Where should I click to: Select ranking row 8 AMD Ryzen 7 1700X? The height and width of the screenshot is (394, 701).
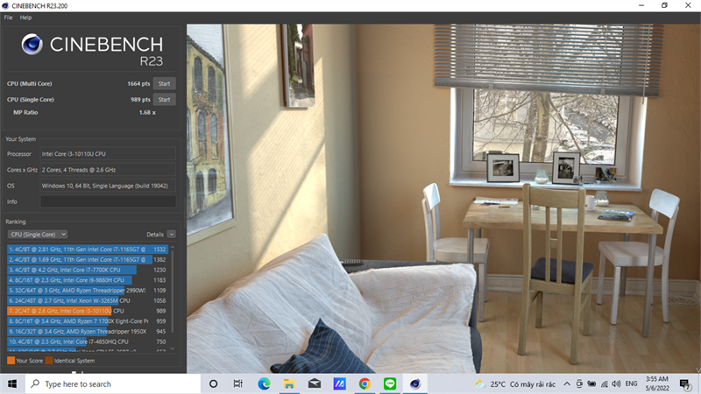87,321
